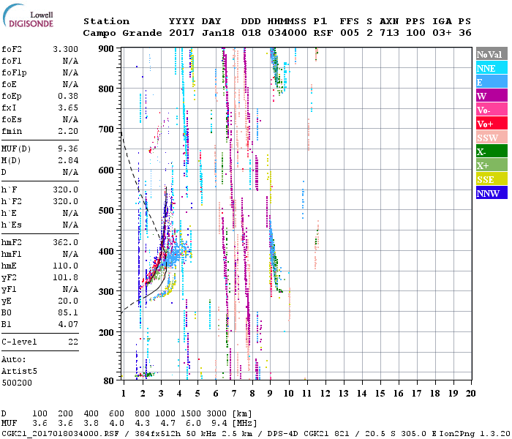
Task: Click the Lowell Digisonde logo
Action: point(29,15)
